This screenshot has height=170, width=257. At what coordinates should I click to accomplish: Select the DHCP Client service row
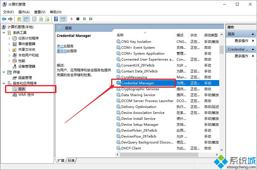point(168,148)
